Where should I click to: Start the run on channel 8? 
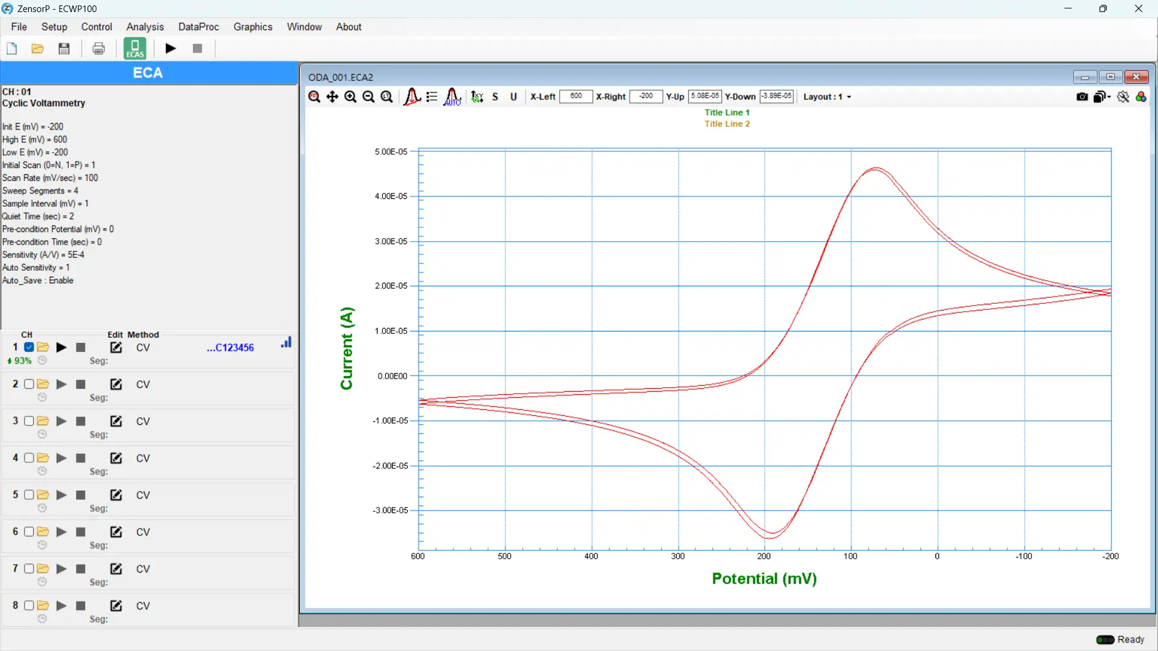tap(62, 605)
